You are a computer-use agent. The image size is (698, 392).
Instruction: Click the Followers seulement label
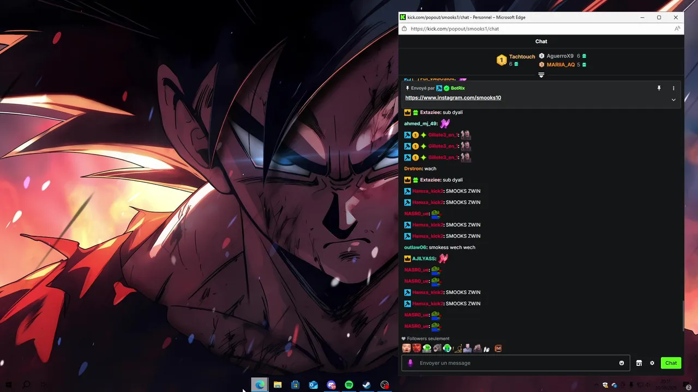point(428,339)
